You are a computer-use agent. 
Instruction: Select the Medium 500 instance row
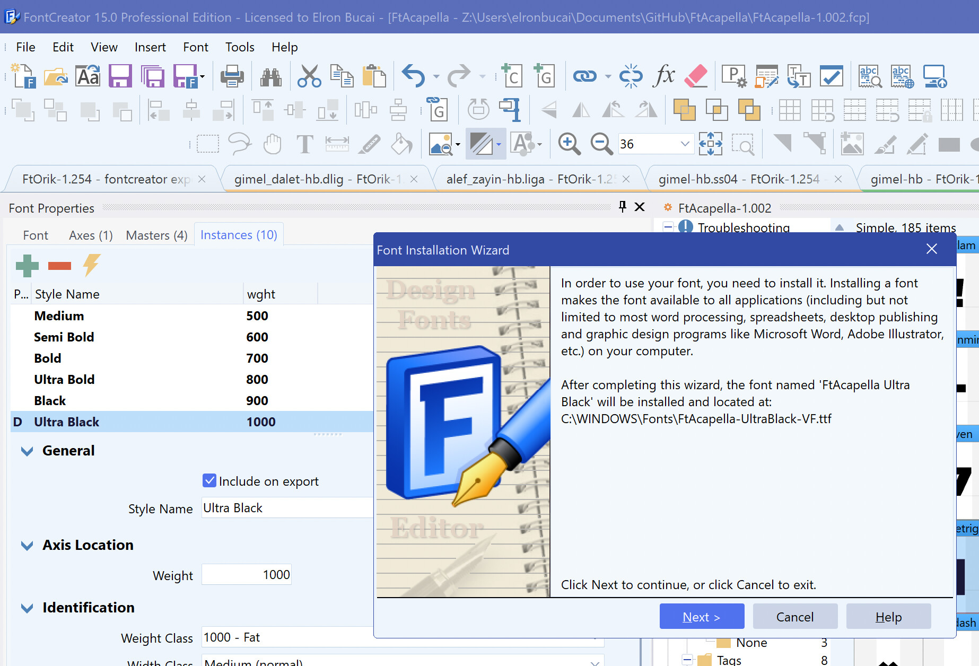click(191, 316)
